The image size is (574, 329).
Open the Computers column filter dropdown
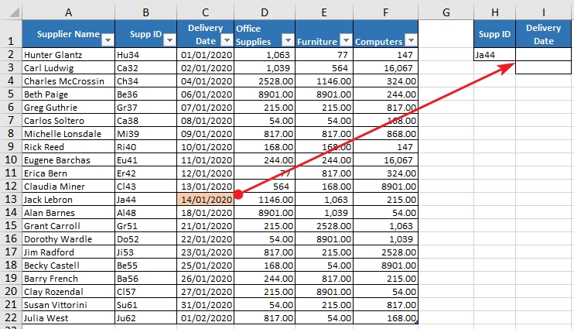pyautogui.click(x=411, y=41)
